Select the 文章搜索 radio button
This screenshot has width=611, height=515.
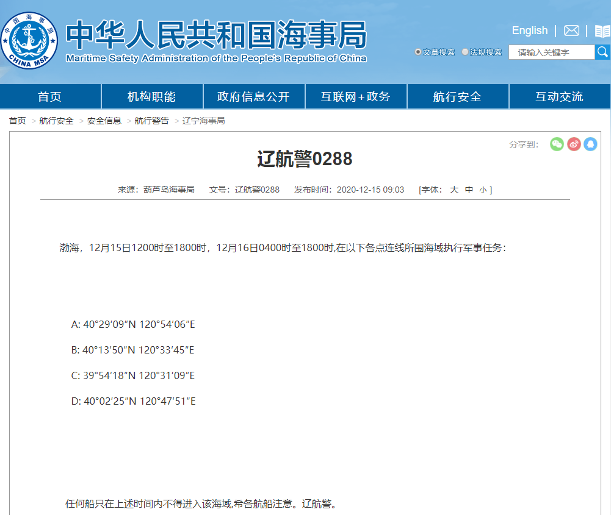pos(418,52)
